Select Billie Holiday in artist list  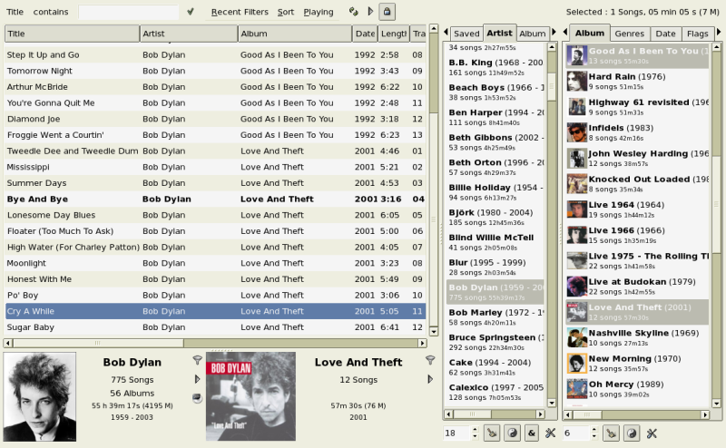pos(495,192)
